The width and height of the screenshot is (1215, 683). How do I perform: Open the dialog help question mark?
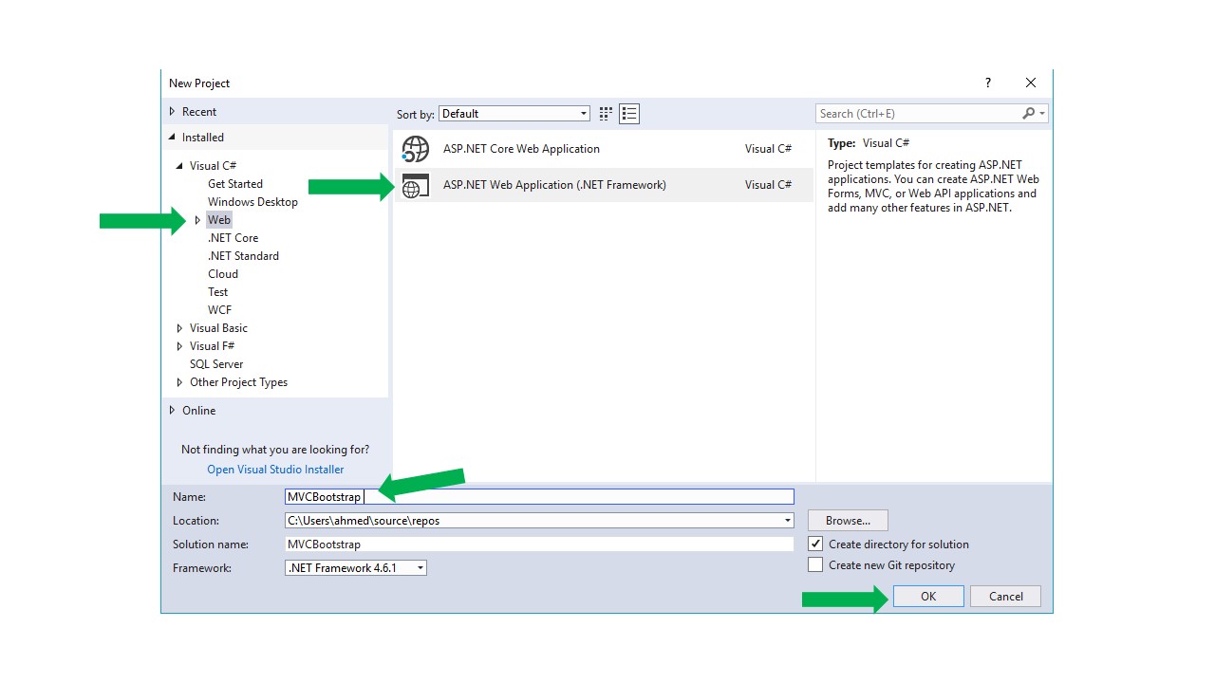pos(987,83)
